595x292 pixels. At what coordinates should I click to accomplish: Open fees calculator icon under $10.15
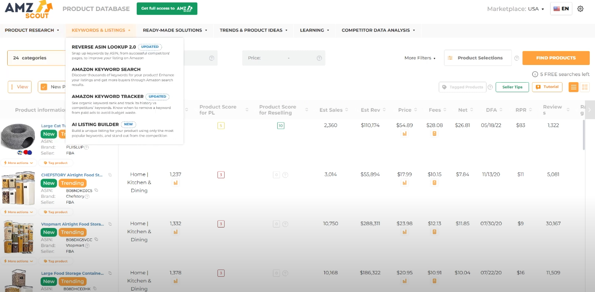click(434, 183)
